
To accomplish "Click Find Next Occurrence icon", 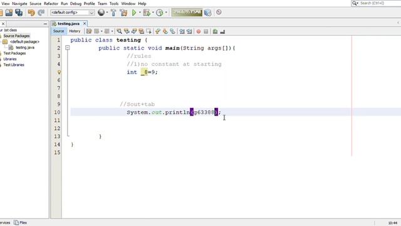I will 134,31.
